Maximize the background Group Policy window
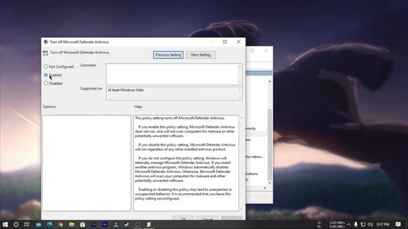 coord(252,50)
